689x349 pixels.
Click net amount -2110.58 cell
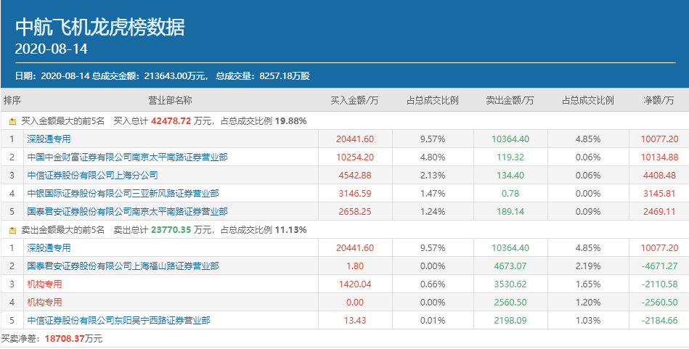pos(659,284)
